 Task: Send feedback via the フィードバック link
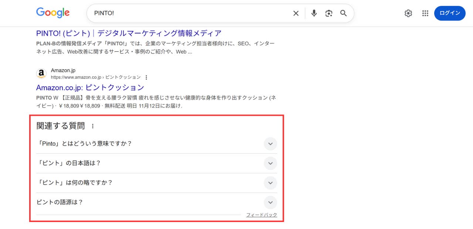[262, 214]
